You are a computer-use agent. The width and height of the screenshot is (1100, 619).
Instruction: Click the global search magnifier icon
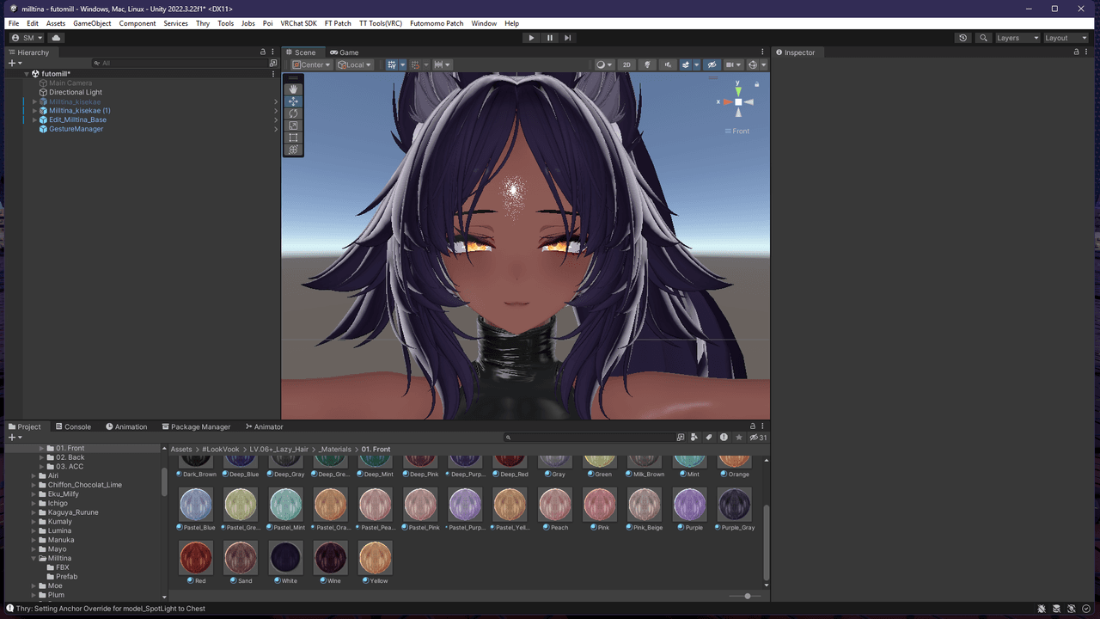coord(984,38)
